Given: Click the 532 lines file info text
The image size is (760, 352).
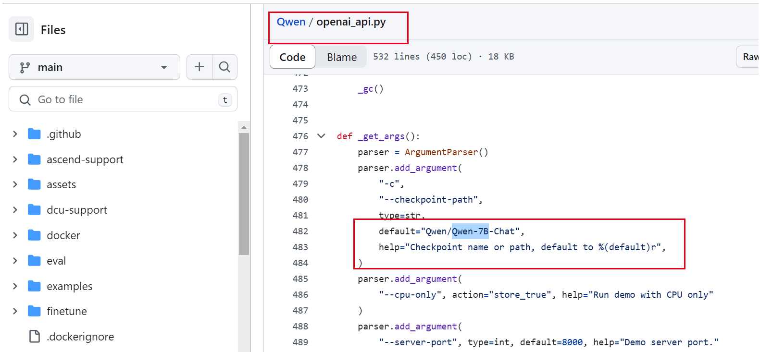Looking at the screenshot, I should tap(444, 57).
